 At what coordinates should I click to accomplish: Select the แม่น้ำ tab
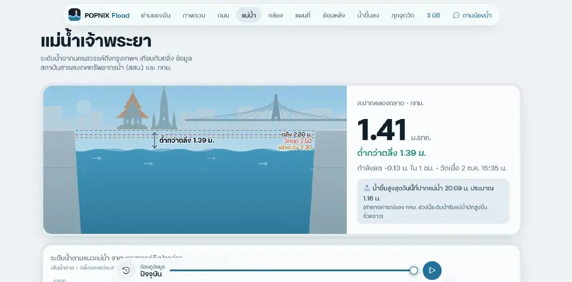pos(248,15)
